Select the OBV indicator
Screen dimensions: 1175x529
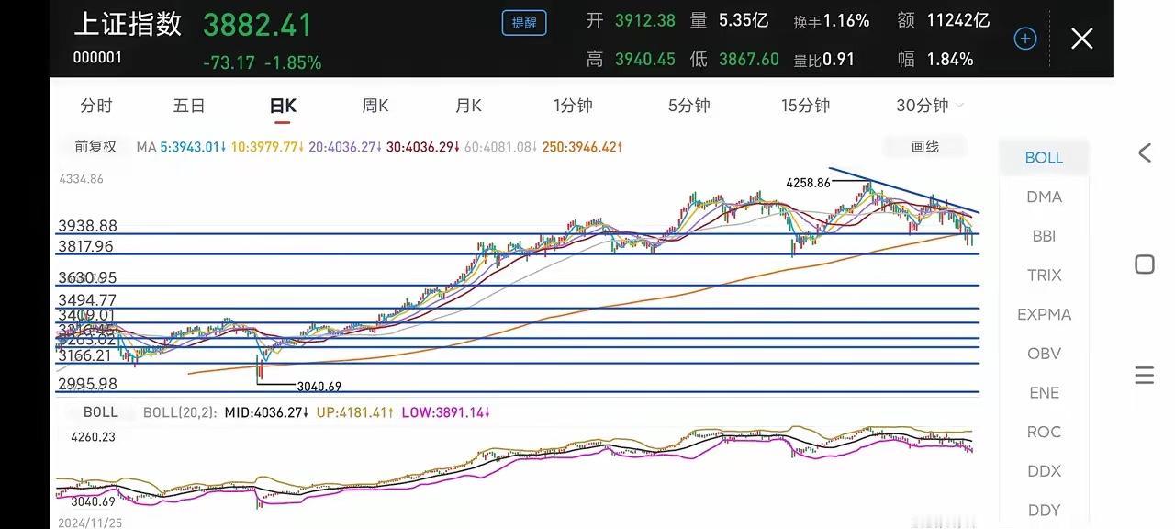click(x=1044, y=354)
